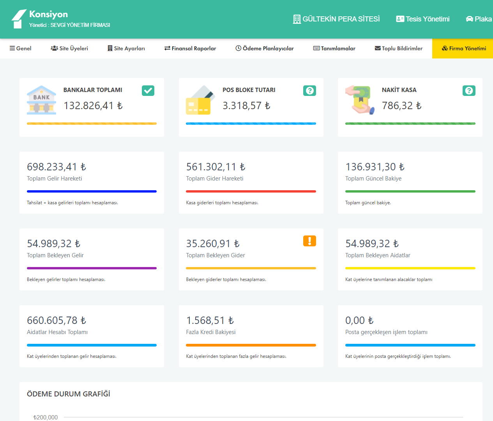Click the help icon on POS Bloke Tutarı
The width and height of the screenshot is (493, 421).
(309, 90)
